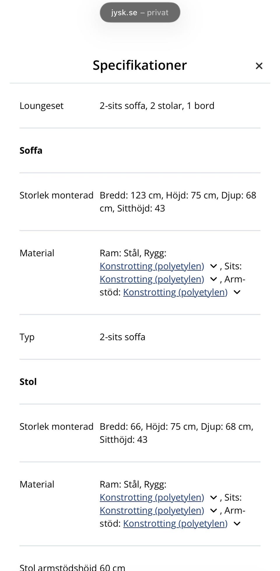Screen dimensions: 280x571
Task: Open chair Armstöd Konstrotting (polyetylen) link
Action: coord(175,524)
